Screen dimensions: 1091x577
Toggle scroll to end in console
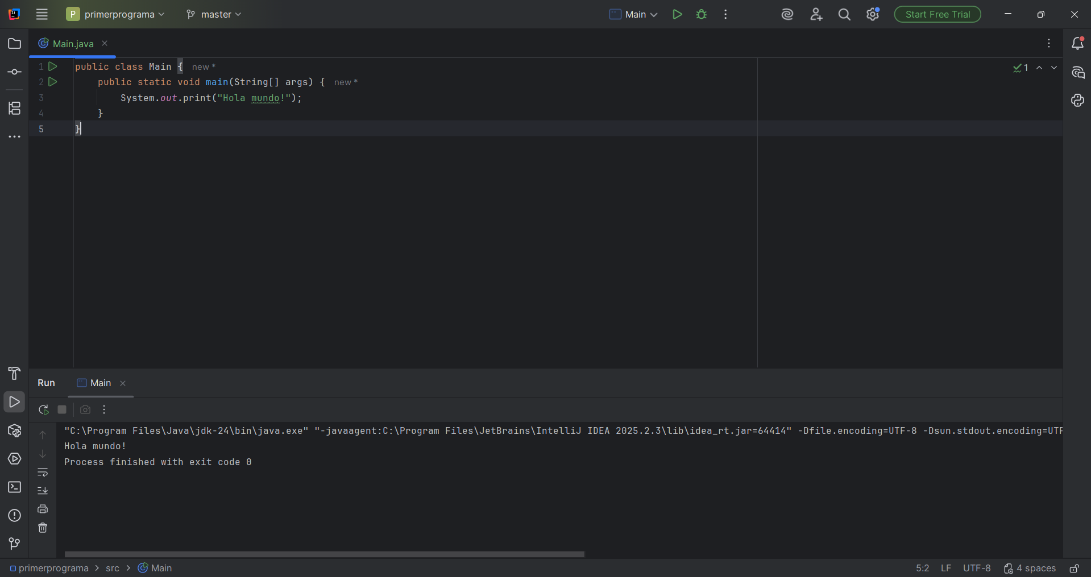(43, 491)
